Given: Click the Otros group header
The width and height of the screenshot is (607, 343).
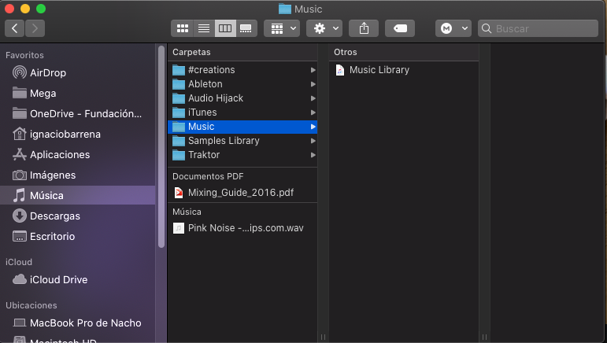Looking at the screenshot, I should coord(346,52).
